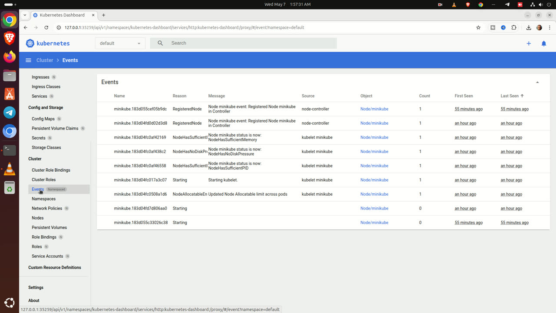This screenshot has width=556, height=313.
Task: Open Telegram from the dock
Action: [x=10, y=113]
